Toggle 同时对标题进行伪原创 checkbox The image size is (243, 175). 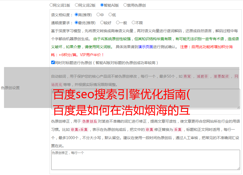[53, 62]
